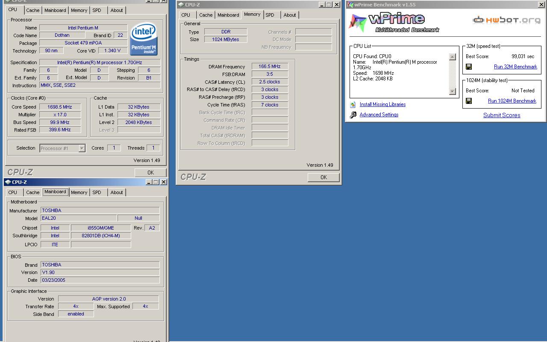Click the save icon next to Run 32M Benchmark

point(469,67)
